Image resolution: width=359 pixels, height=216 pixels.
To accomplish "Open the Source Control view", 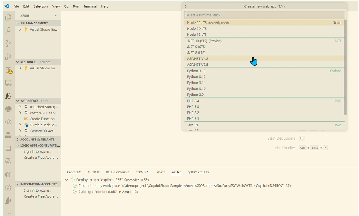I will 8,43.
